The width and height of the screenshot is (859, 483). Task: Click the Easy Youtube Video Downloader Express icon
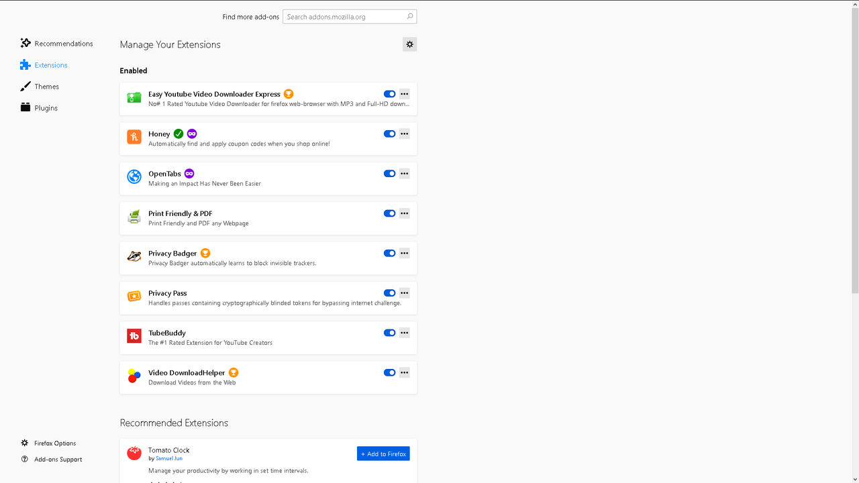coord(134,98)
